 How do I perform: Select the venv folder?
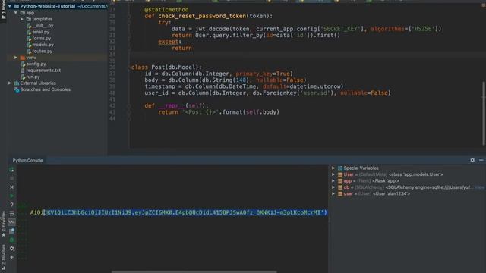coord(28,58)
